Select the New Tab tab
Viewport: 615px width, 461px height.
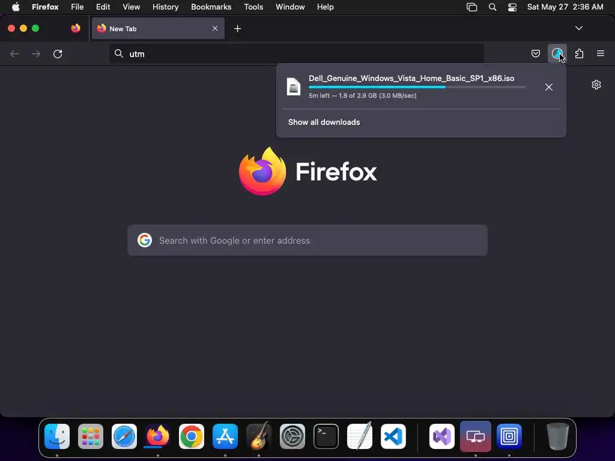[x=158, y=28]
